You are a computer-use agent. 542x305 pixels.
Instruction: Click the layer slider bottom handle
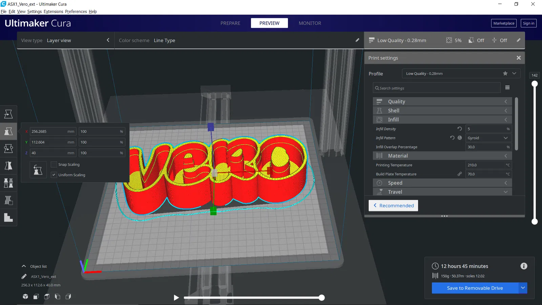[535, 222]
